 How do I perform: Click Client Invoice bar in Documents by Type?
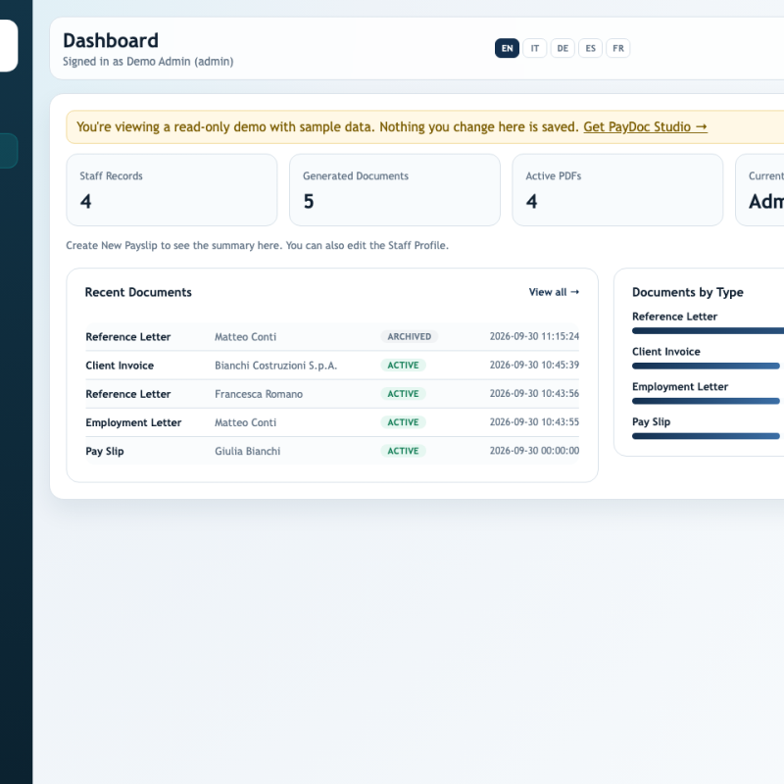pos(706,366)
